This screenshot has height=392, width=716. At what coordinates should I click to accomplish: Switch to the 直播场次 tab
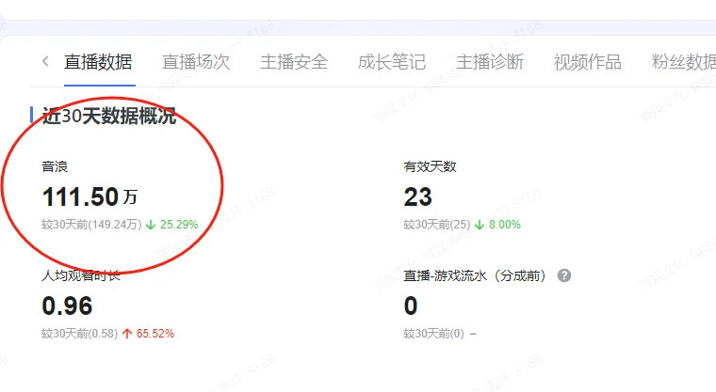(x=196, y=62)
